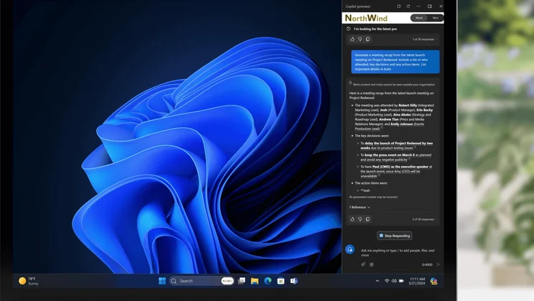Attach a file with the paperclip icon

click(x=363, y=264)
